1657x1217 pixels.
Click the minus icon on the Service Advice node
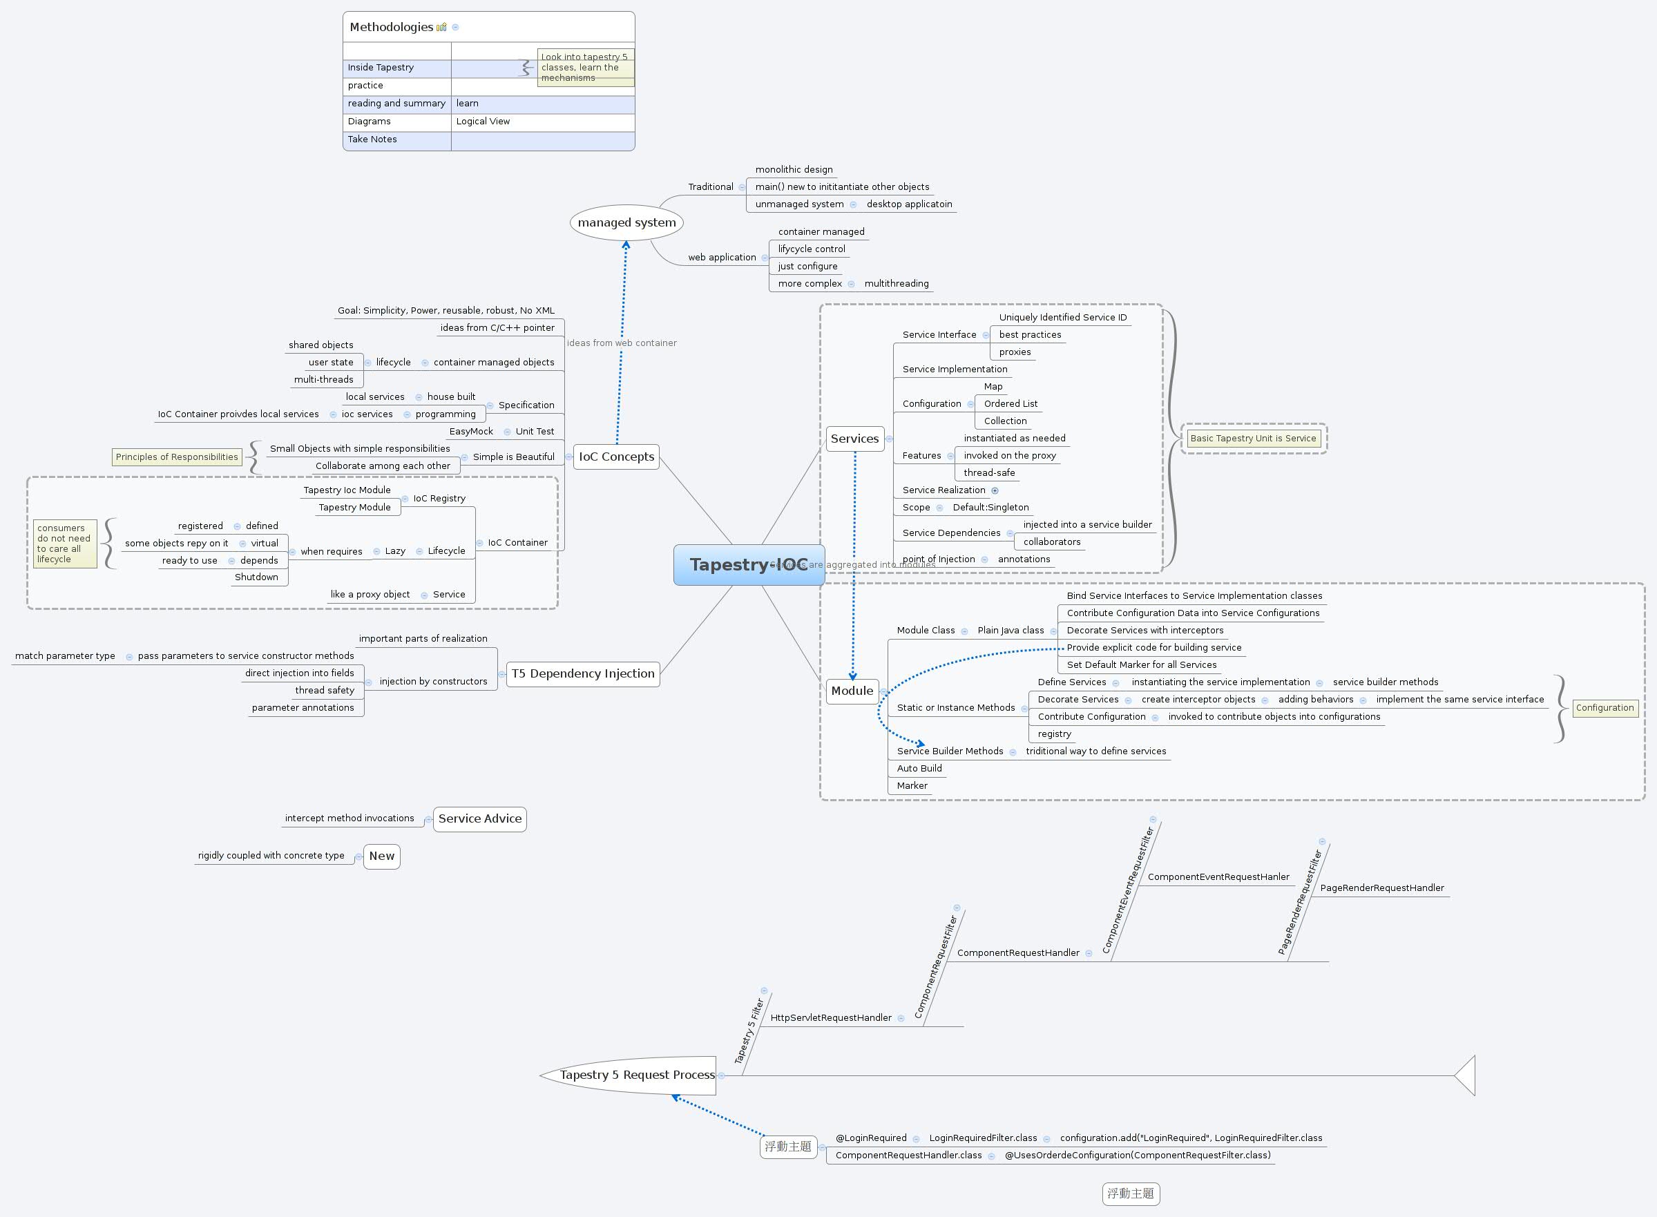tap(430, 819)
